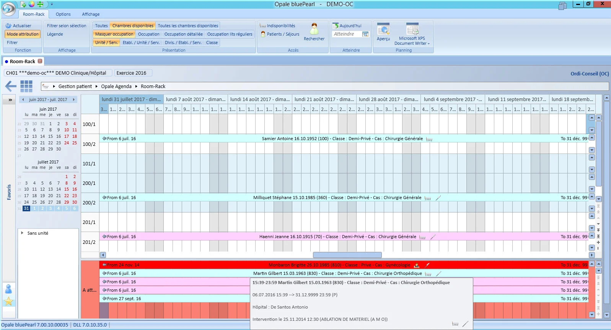Image resolution: width=611 pixels, height=330 pixels.
Task: Open the Options ribbon tab
Action: (63, 14)
